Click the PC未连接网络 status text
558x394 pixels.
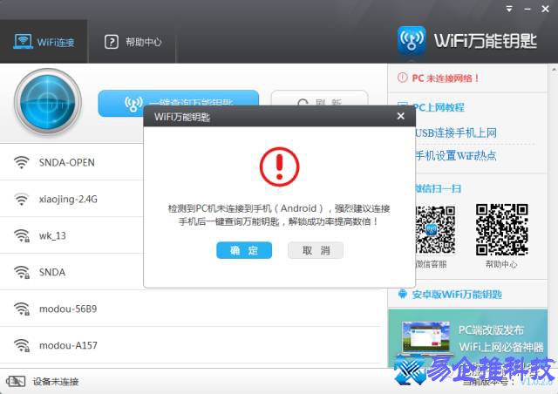pyautogui.click(x=446, y=78)
